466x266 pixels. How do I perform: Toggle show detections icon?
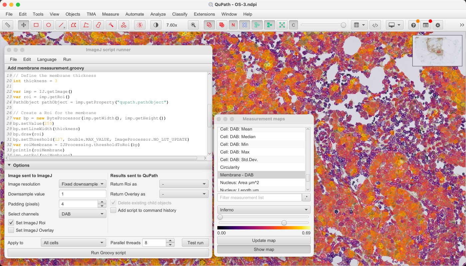[257, 25]
